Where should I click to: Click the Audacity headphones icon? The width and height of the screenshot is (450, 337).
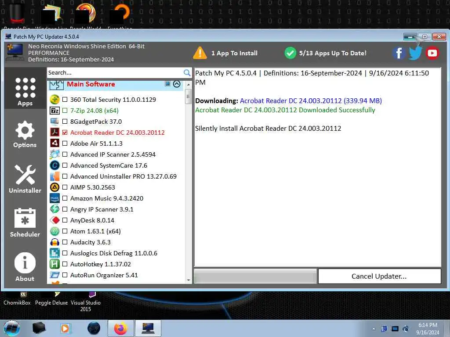54,242
